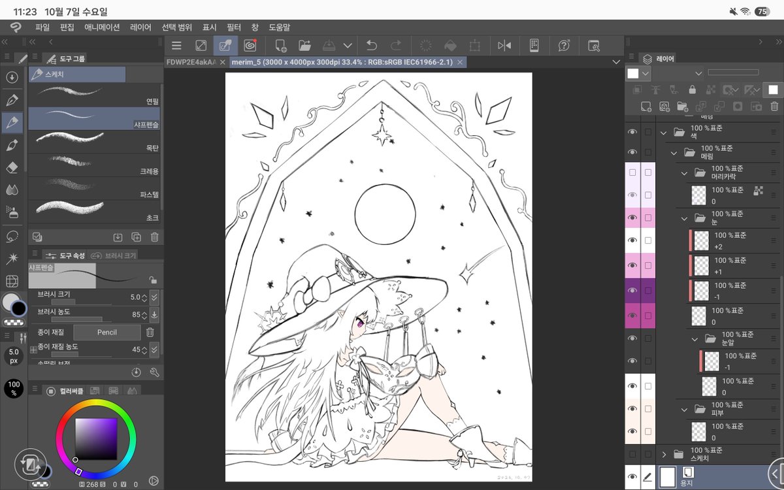Open a file with the folder icon
Screen dimensions: 784x490
click(x=304, y=46)
